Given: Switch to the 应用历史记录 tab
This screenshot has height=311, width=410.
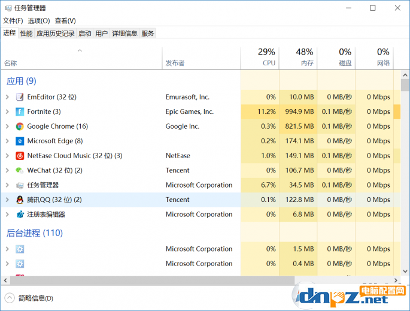Looking at the screenshot, I should point(56,33).
